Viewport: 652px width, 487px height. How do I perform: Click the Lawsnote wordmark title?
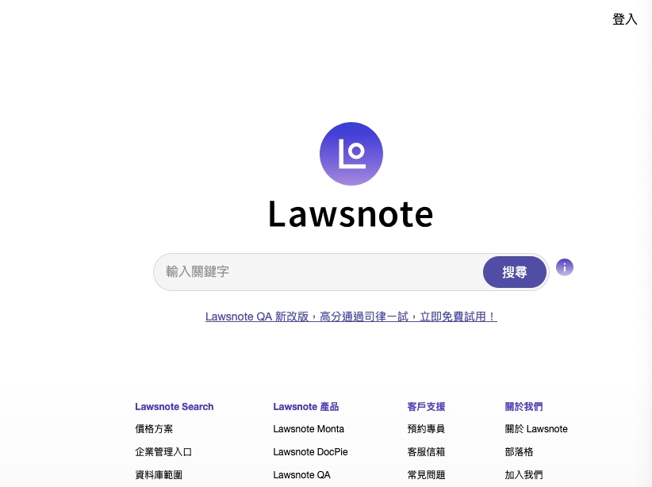[x=351, y=214]
